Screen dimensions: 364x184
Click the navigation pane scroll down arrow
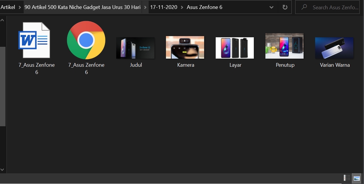point(2,170)
